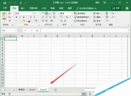
Task: Open the number format dropdown
Action: (71, 13)
